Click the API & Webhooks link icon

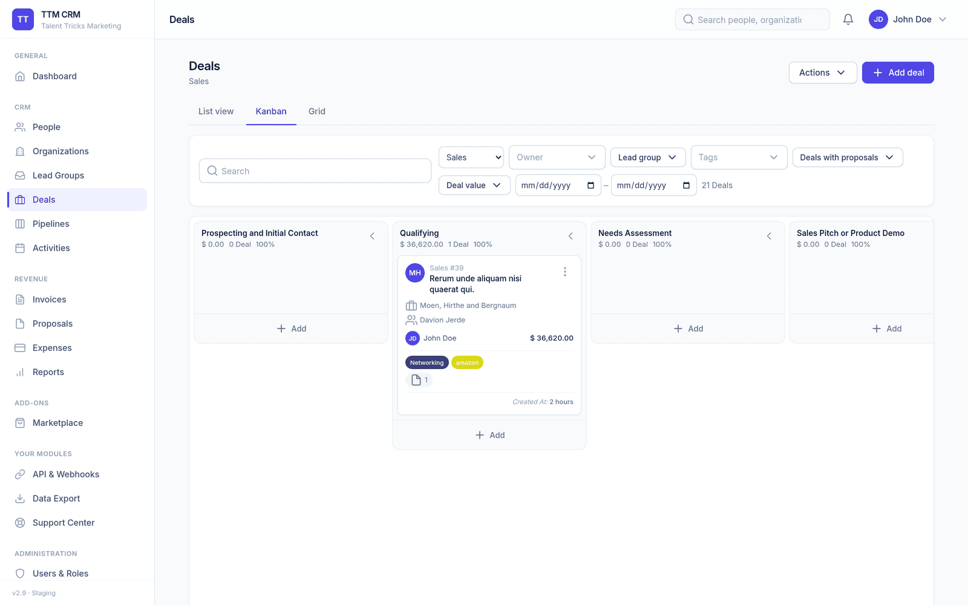tap(20, 474)
